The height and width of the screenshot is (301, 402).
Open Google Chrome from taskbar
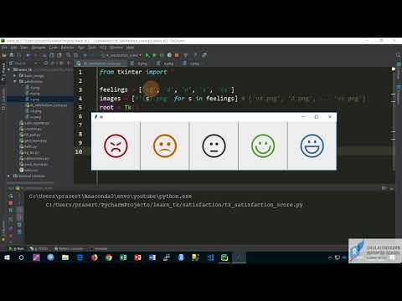tap(109, 258)
